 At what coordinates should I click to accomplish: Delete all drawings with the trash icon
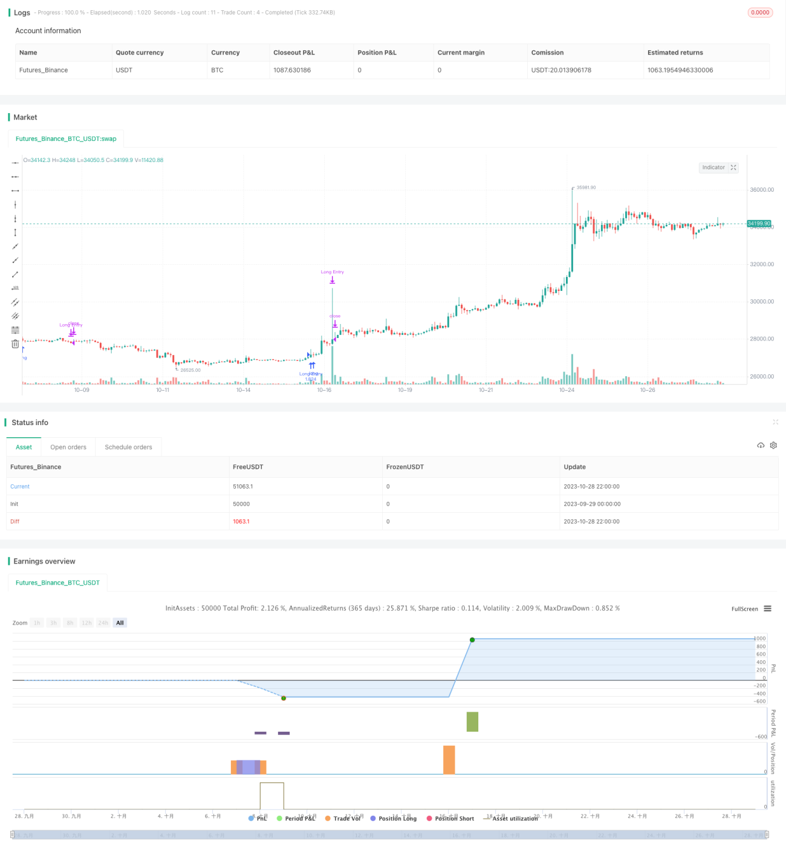tap(15, 344)
